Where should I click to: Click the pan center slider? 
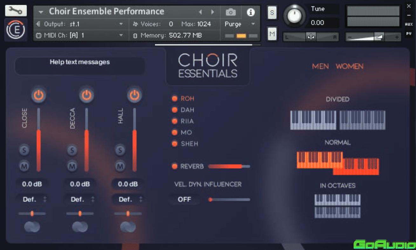click(311, 37)
